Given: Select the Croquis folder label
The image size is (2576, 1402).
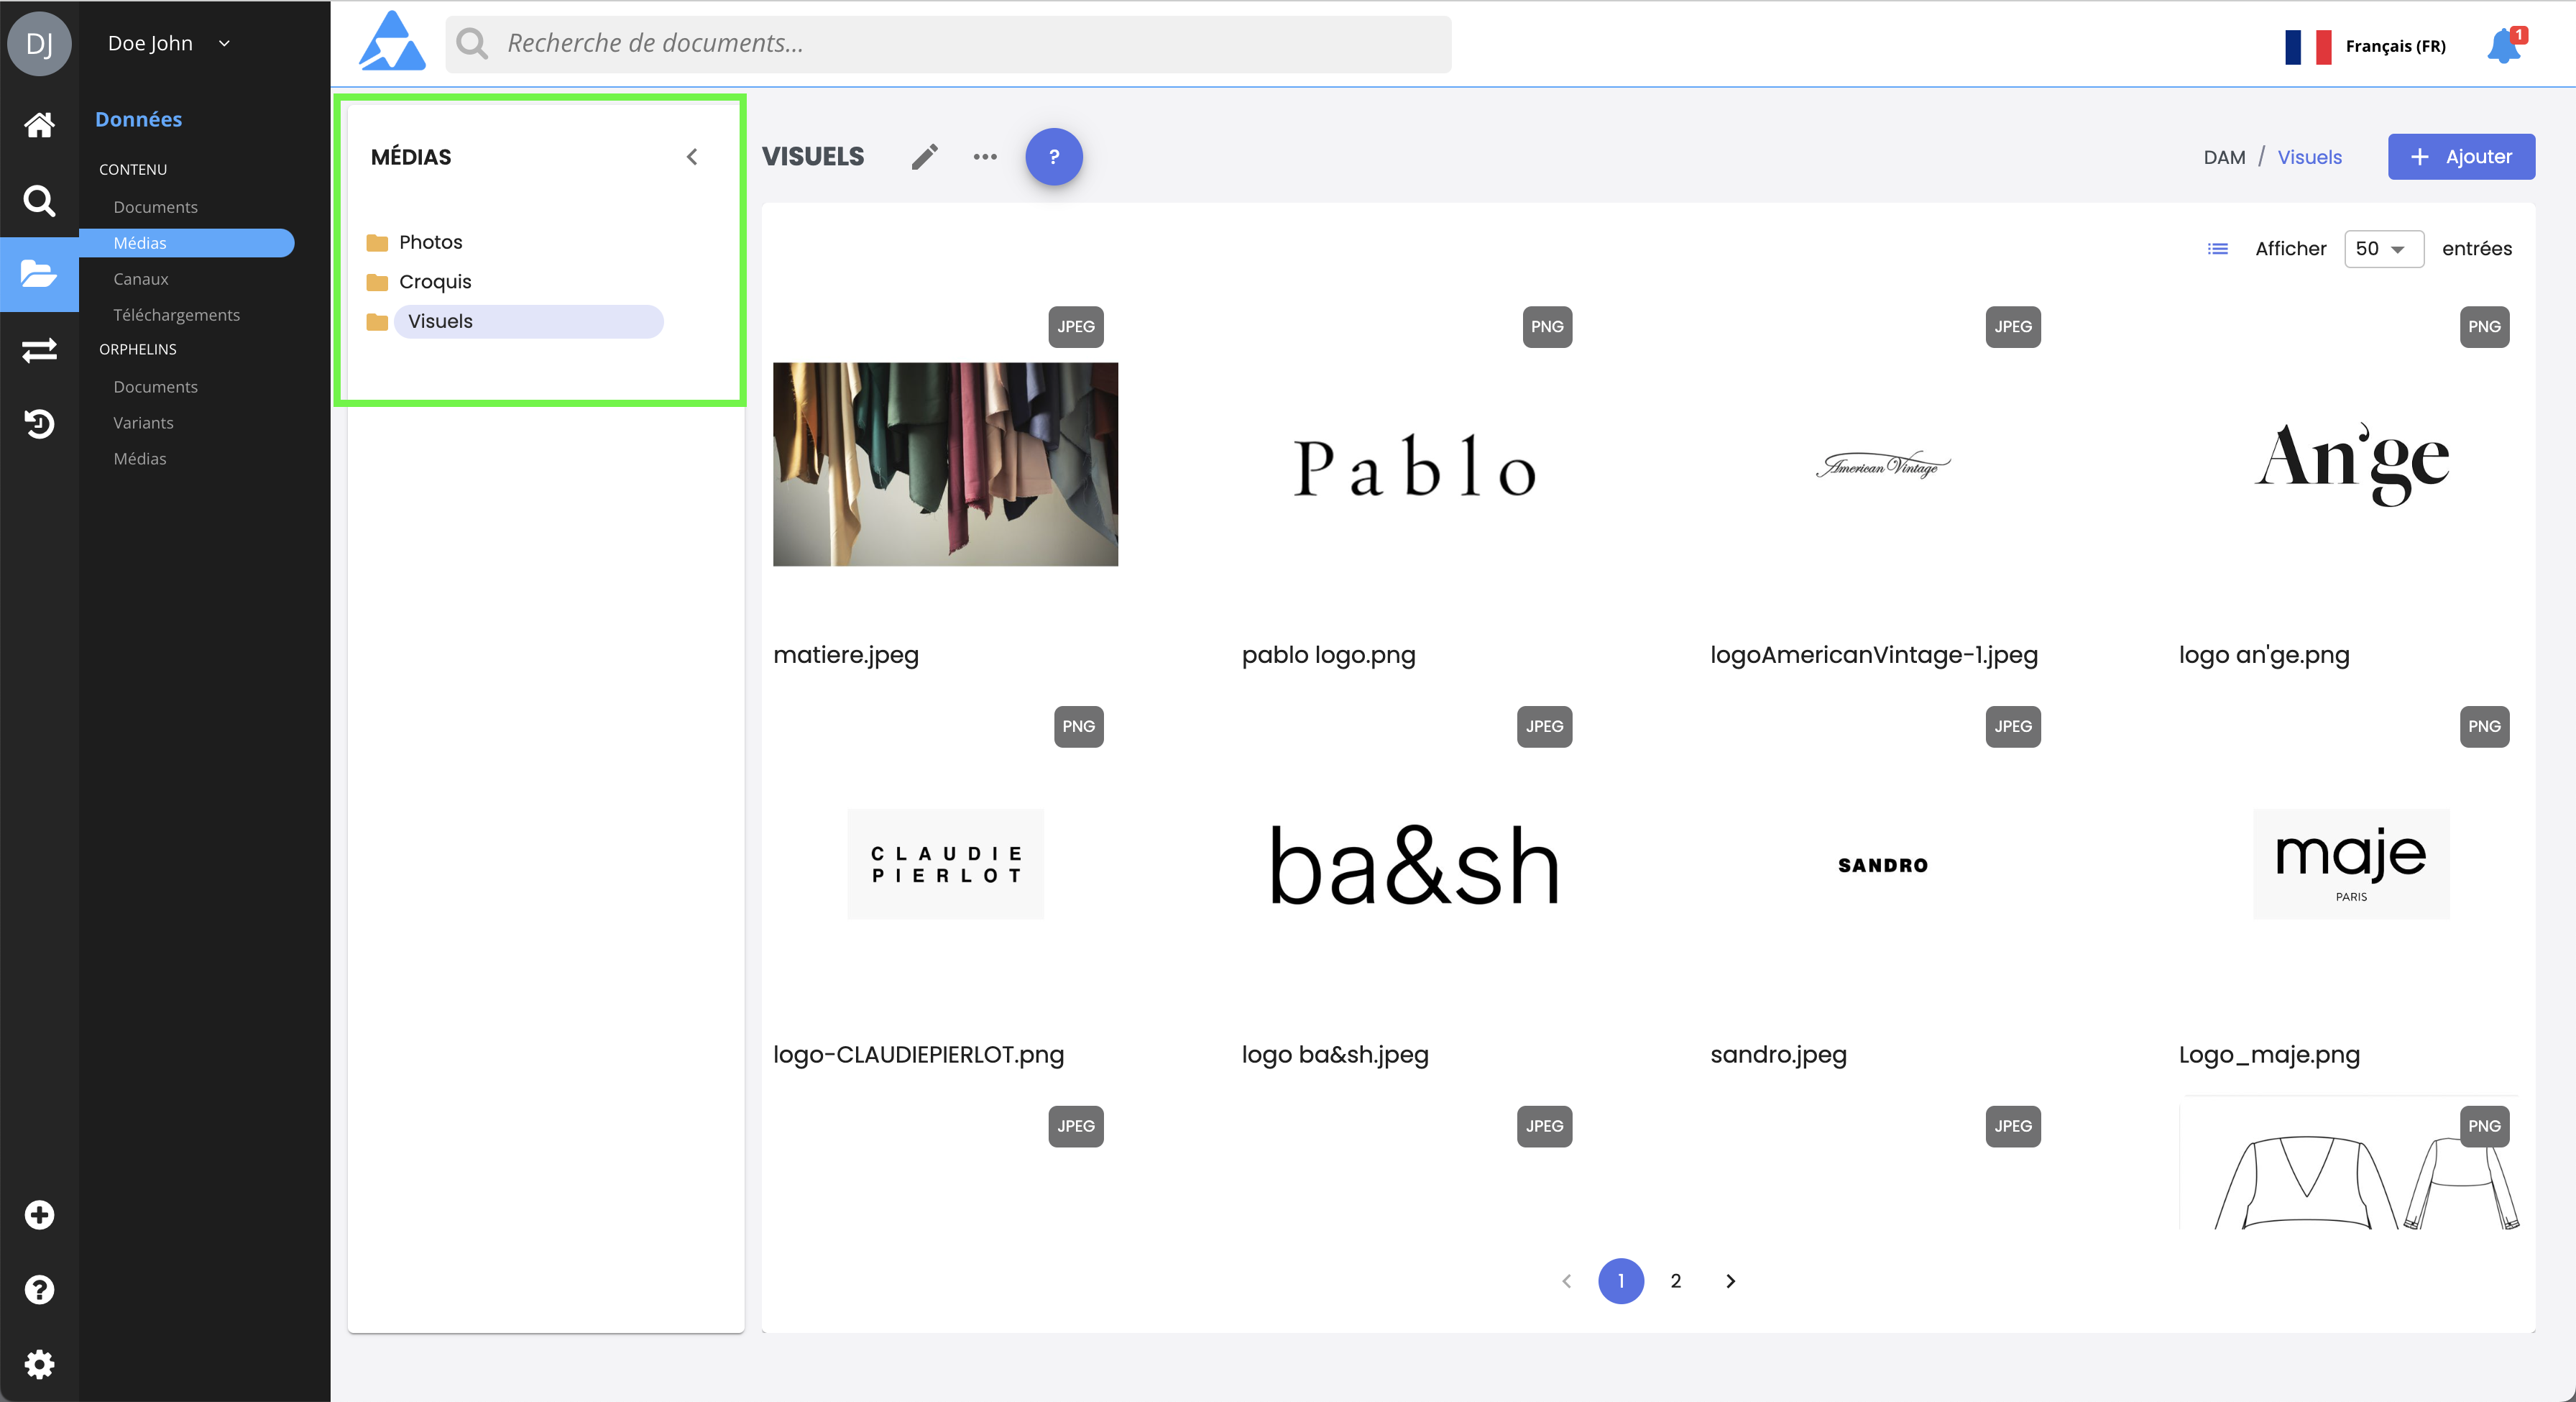Looking at the screenshot, I should [x=435, y=282].
